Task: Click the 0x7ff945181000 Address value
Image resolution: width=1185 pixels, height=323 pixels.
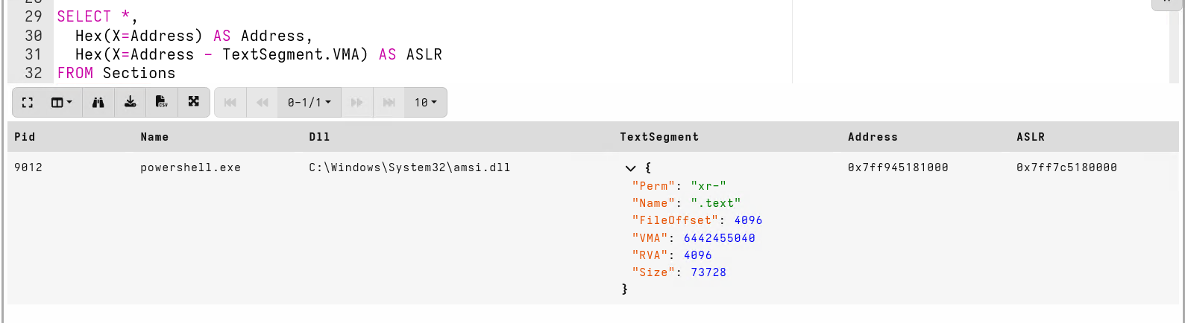Action: 898,167
